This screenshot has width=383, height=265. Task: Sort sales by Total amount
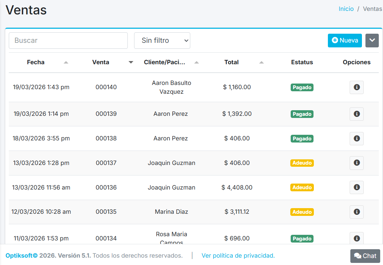231,62
